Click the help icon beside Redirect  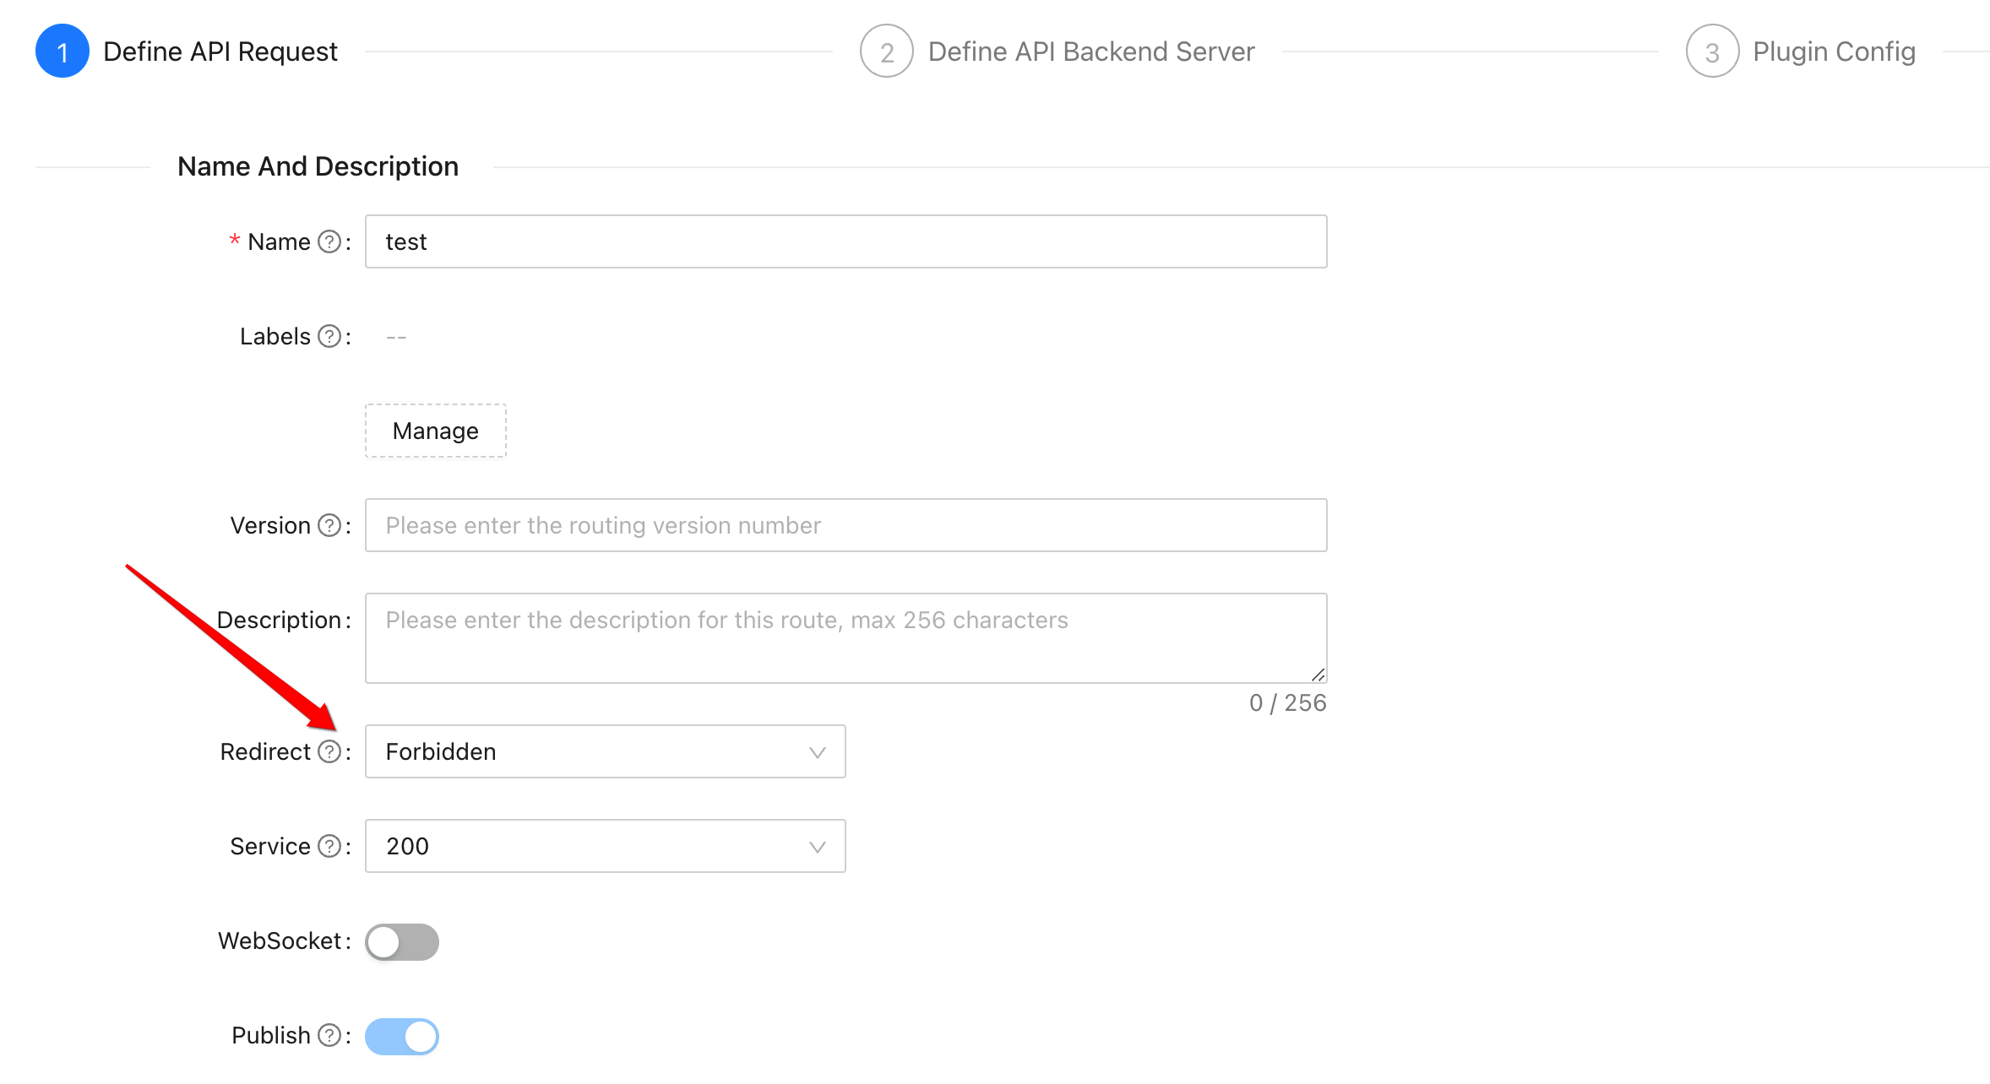[x=329, y=752]
